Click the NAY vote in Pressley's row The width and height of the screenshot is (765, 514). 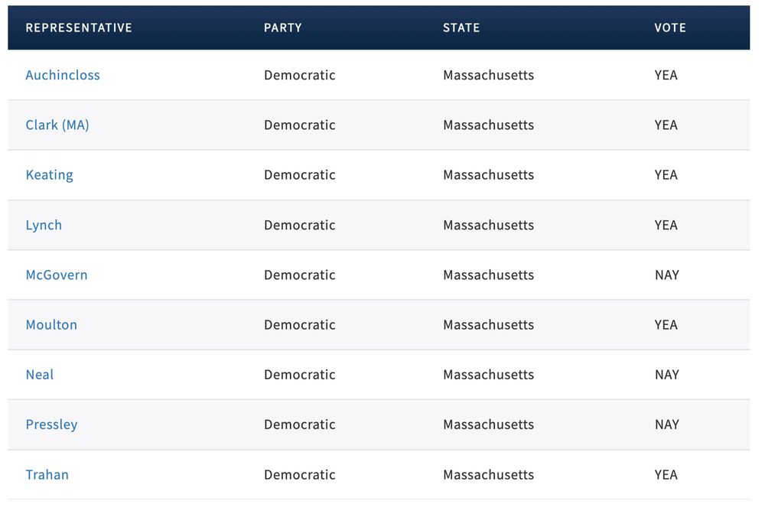pyautogui.click(x=667, y=425)
